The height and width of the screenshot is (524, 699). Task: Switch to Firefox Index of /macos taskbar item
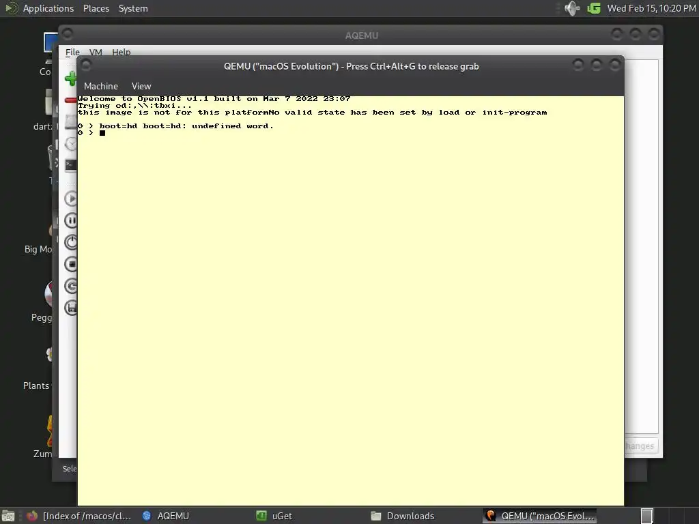(79, 516)
